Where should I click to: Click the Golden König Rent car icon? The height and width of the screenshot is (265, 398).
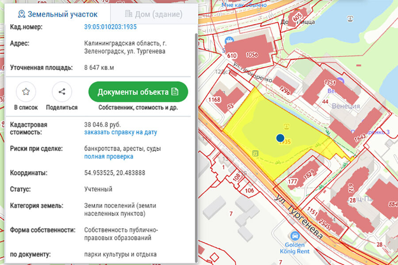294,235
